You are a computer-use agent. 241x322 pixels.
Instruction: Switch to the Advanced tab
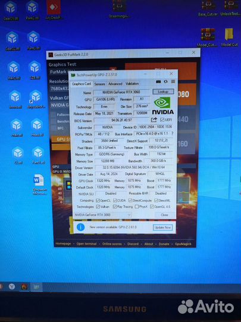pyautogui.click(x=115, y=84)
